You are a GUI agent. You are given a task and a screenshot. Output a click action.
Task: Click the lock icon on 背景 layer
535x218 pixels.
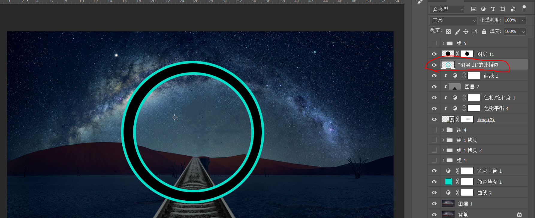pos(519,214)
